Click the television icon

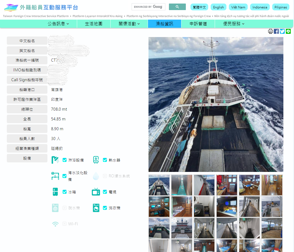(x=96, y=192)
